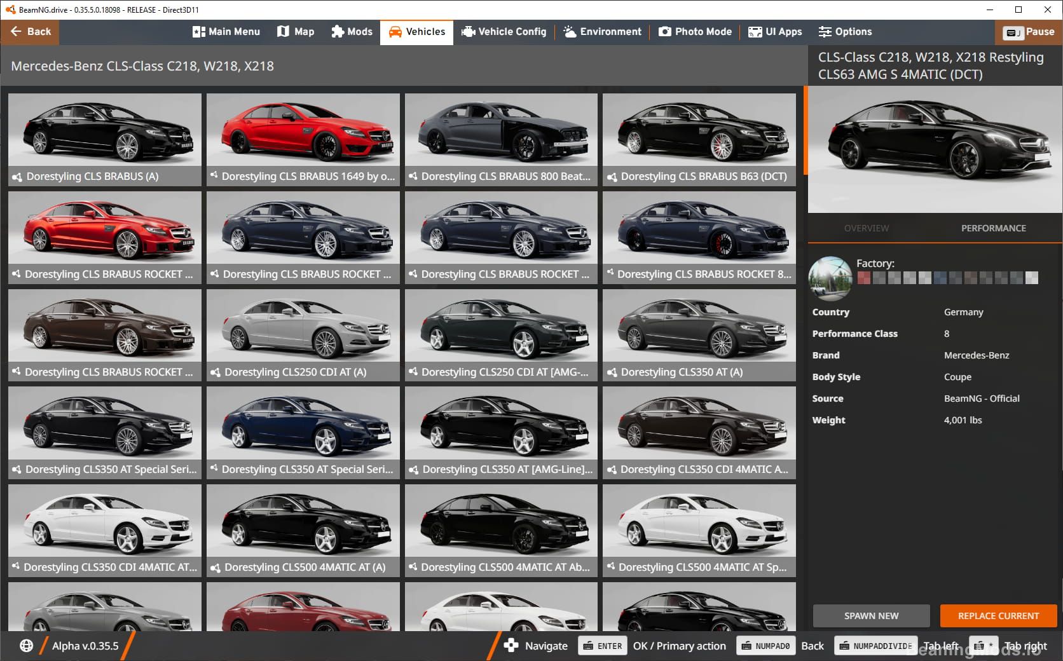Click the config icon beside Dorestyling CLS500 4MATIC AT (A)
This screenshot has width=1063, height=661.
coord(216,568)
